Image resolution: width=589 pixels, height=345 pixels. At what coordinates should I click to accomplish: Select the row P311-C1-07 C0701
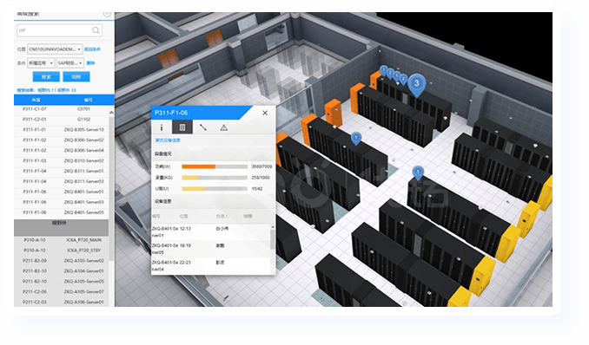point(62,109)
